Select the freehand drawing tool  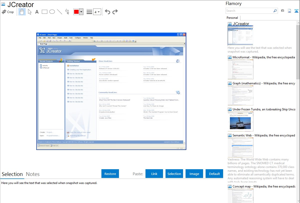(67, 12)
